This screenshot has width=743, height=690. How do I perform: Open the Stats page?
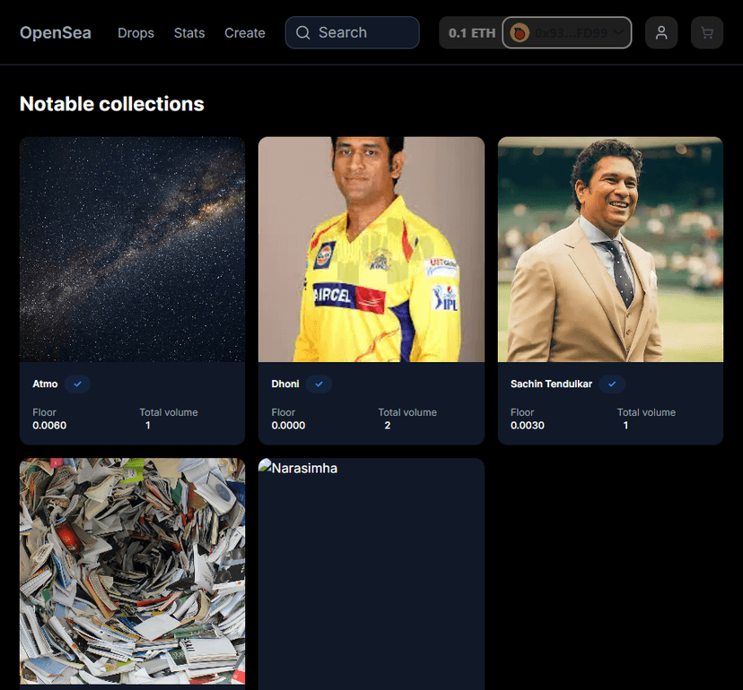[x=189, y=33]
